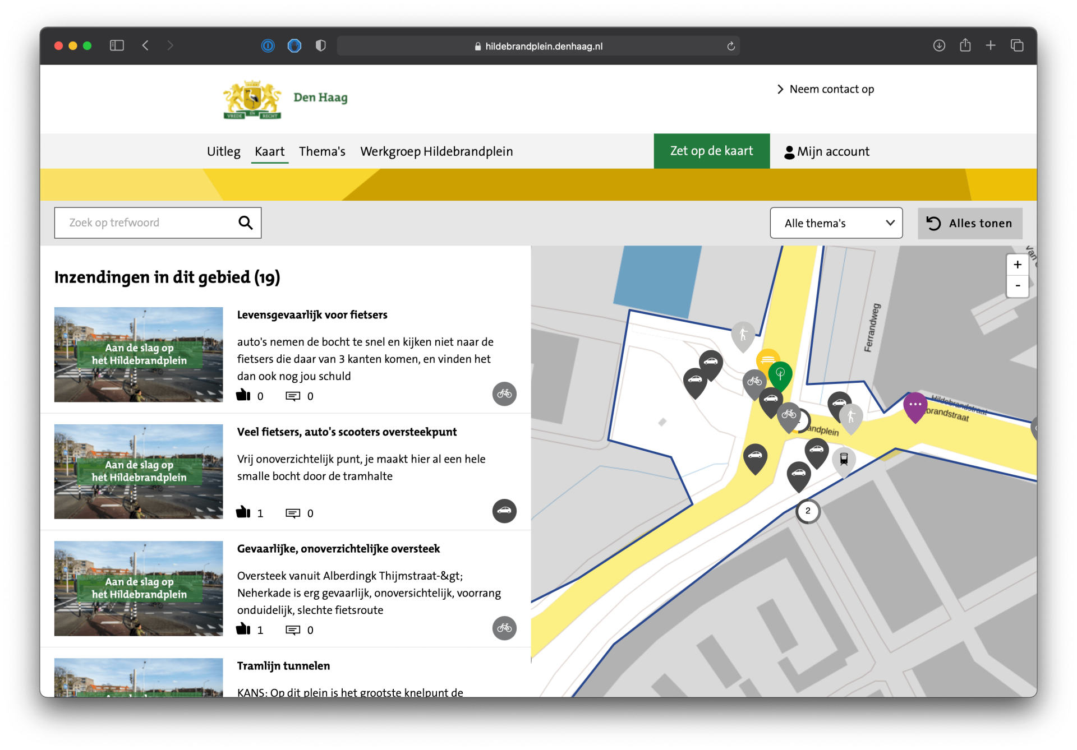1077x750 pixels.
Task: Click description starting "Oversteek vanuit Alberdingk Thijmstraat"
Action: [x=369, y=592]
